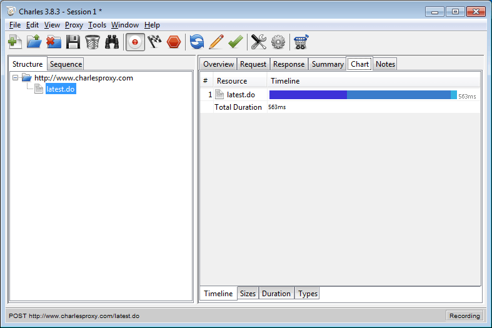The image size is (492, 328).
Task: Click the New Session icon
Action: tap(14, 42)
